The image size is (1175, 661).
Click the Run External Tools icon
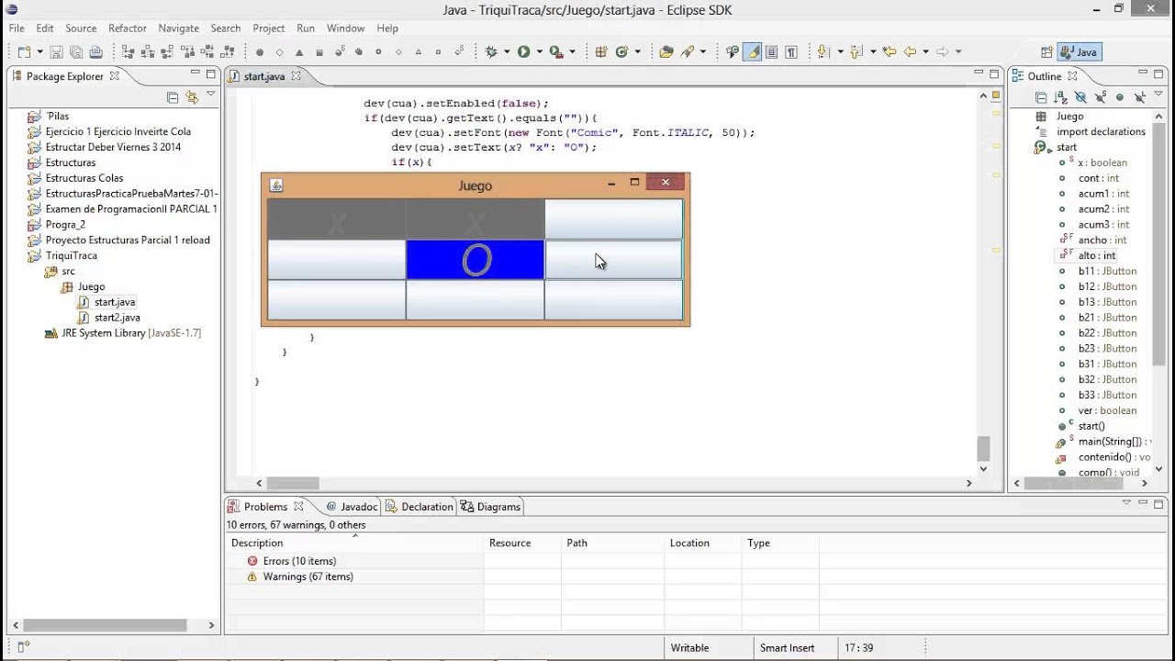click(x=556, y=52)
